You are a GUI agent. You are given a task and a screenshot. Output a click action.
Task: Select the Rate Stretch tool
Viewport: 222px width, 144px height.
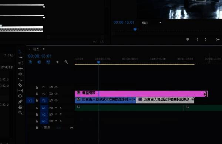(20, 79)
